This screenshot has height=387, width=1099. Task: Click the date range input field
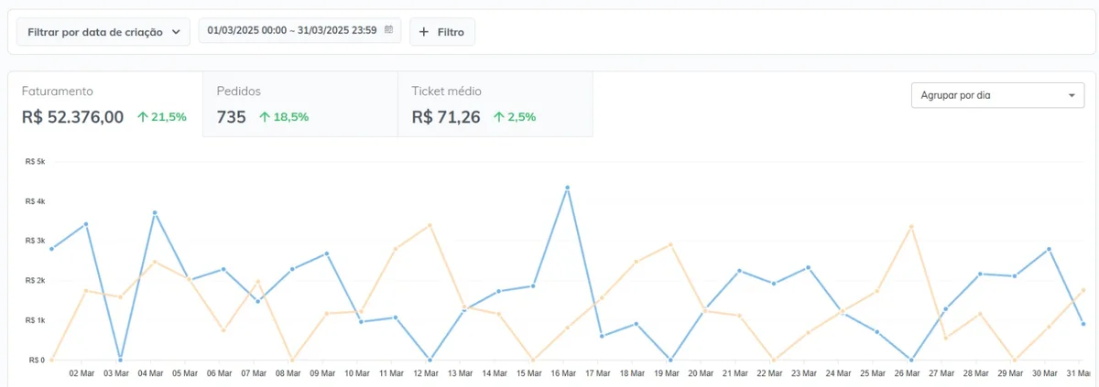pyautogui.click(x=299, y=30)
